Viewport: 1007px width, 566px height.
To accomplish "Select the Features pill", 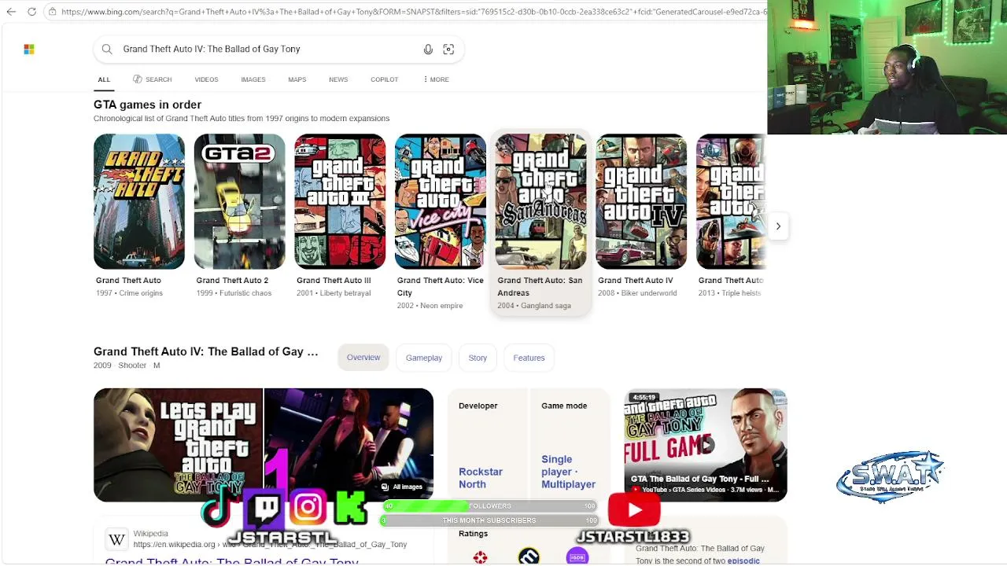I will click(x=529, y=358).
